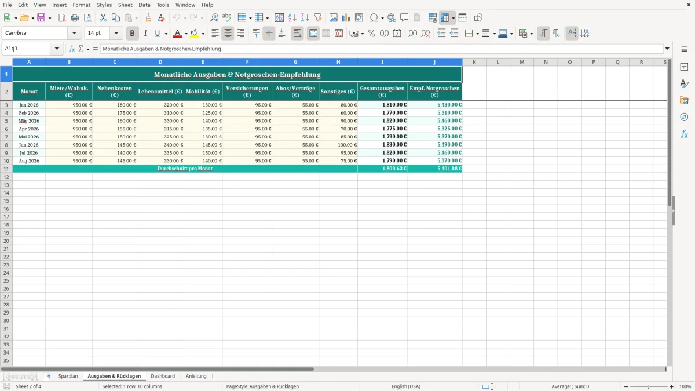Insert an image
Image resolution: width=695 pixels, height=391 pixels.
click(334, 18)
